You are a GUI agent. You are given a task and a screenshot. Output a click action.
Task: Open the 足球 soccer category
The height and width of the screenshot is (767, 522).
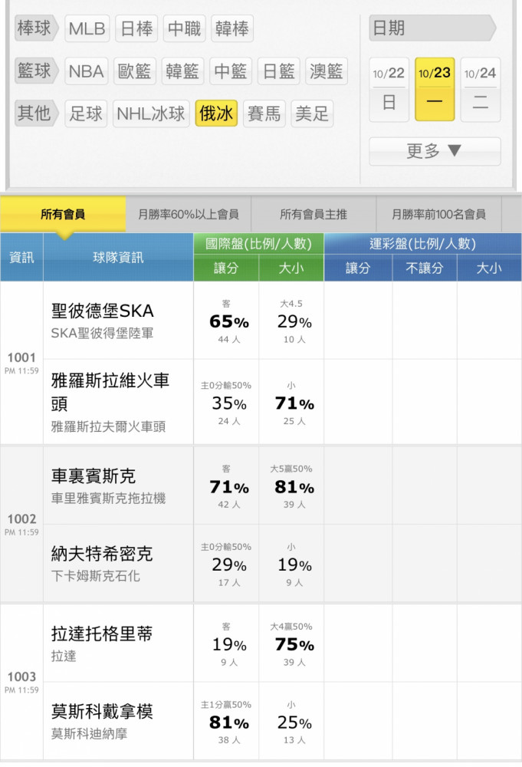[86, 114]
